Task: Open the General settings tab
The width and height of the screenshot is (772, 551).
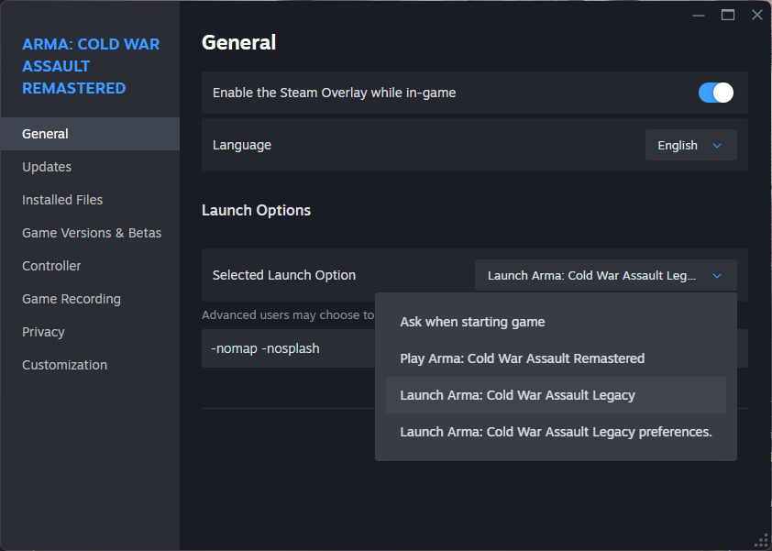Action: pos(90,134)
